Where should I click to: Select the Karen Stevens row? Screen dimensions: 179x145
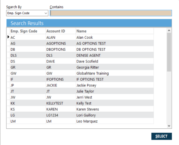point(80,109)
